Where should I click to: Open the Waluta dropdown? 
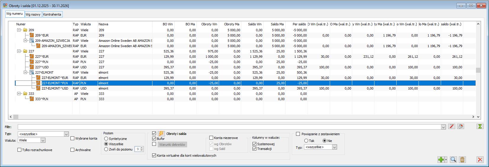pos(31,140)
